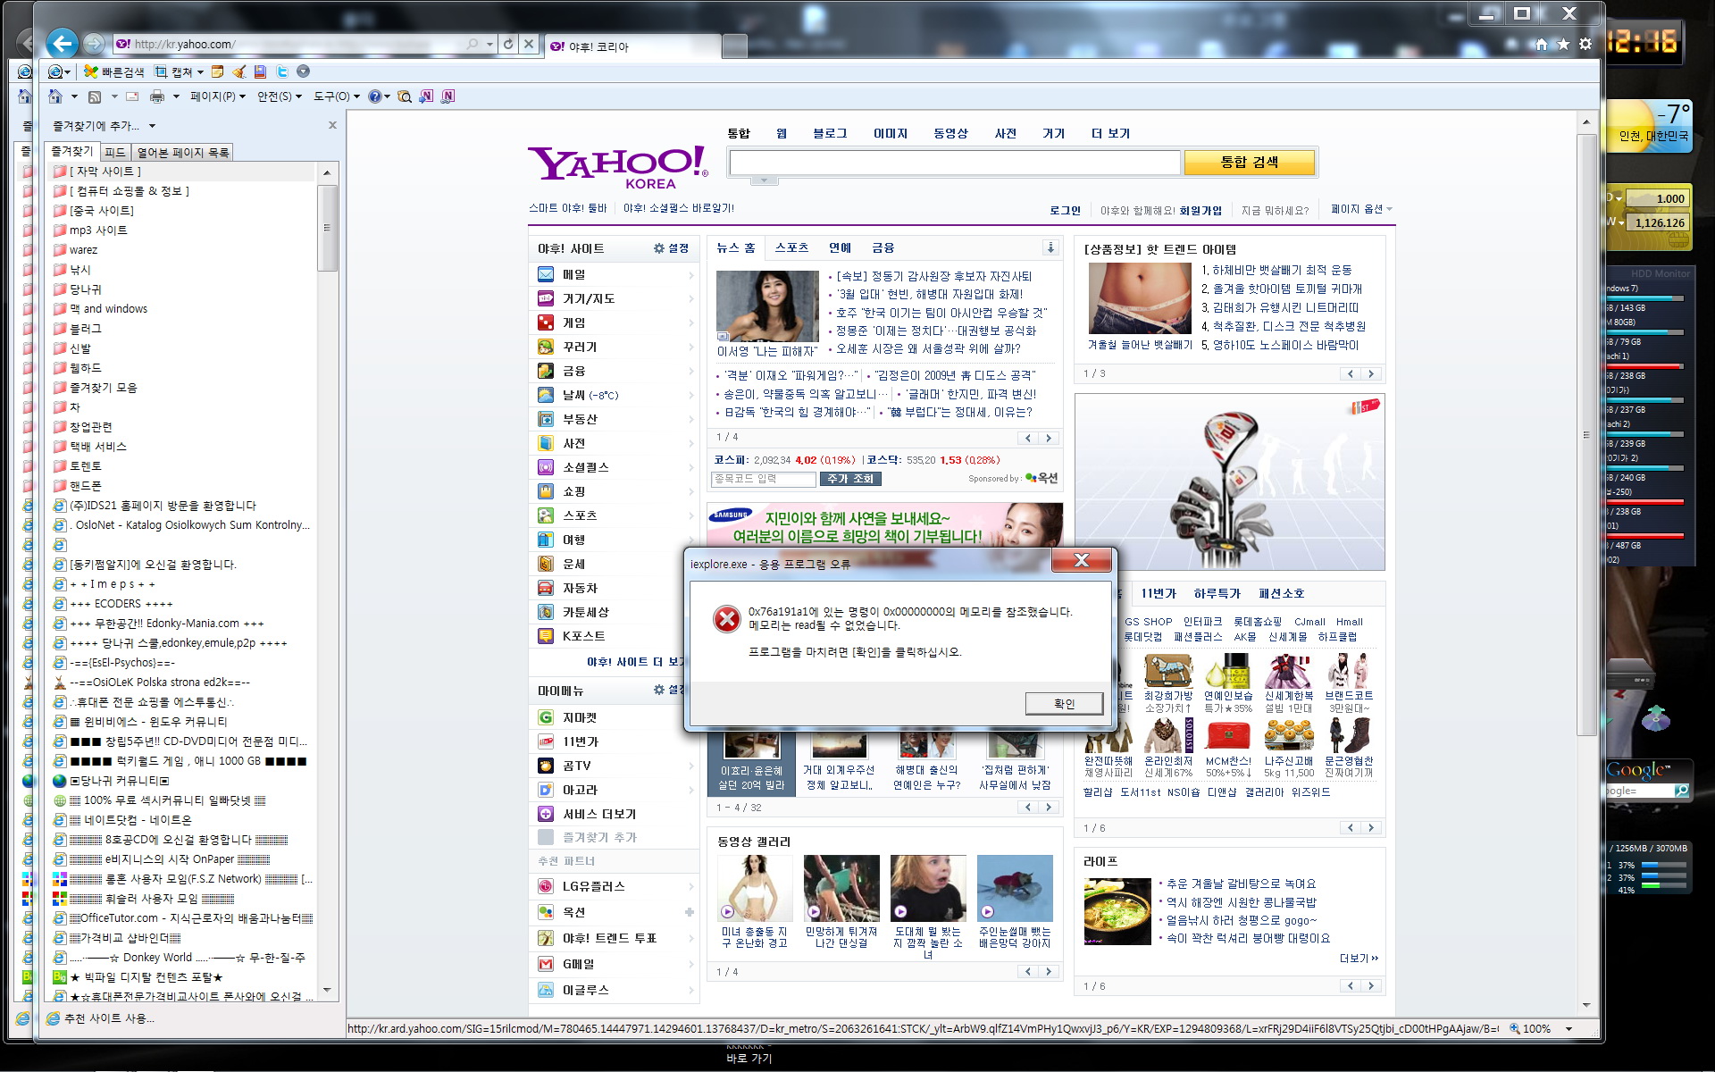Screen dimensions: 1715x1072
Task: Click the 종목코드 입력 stock code field
Action: 764,479
